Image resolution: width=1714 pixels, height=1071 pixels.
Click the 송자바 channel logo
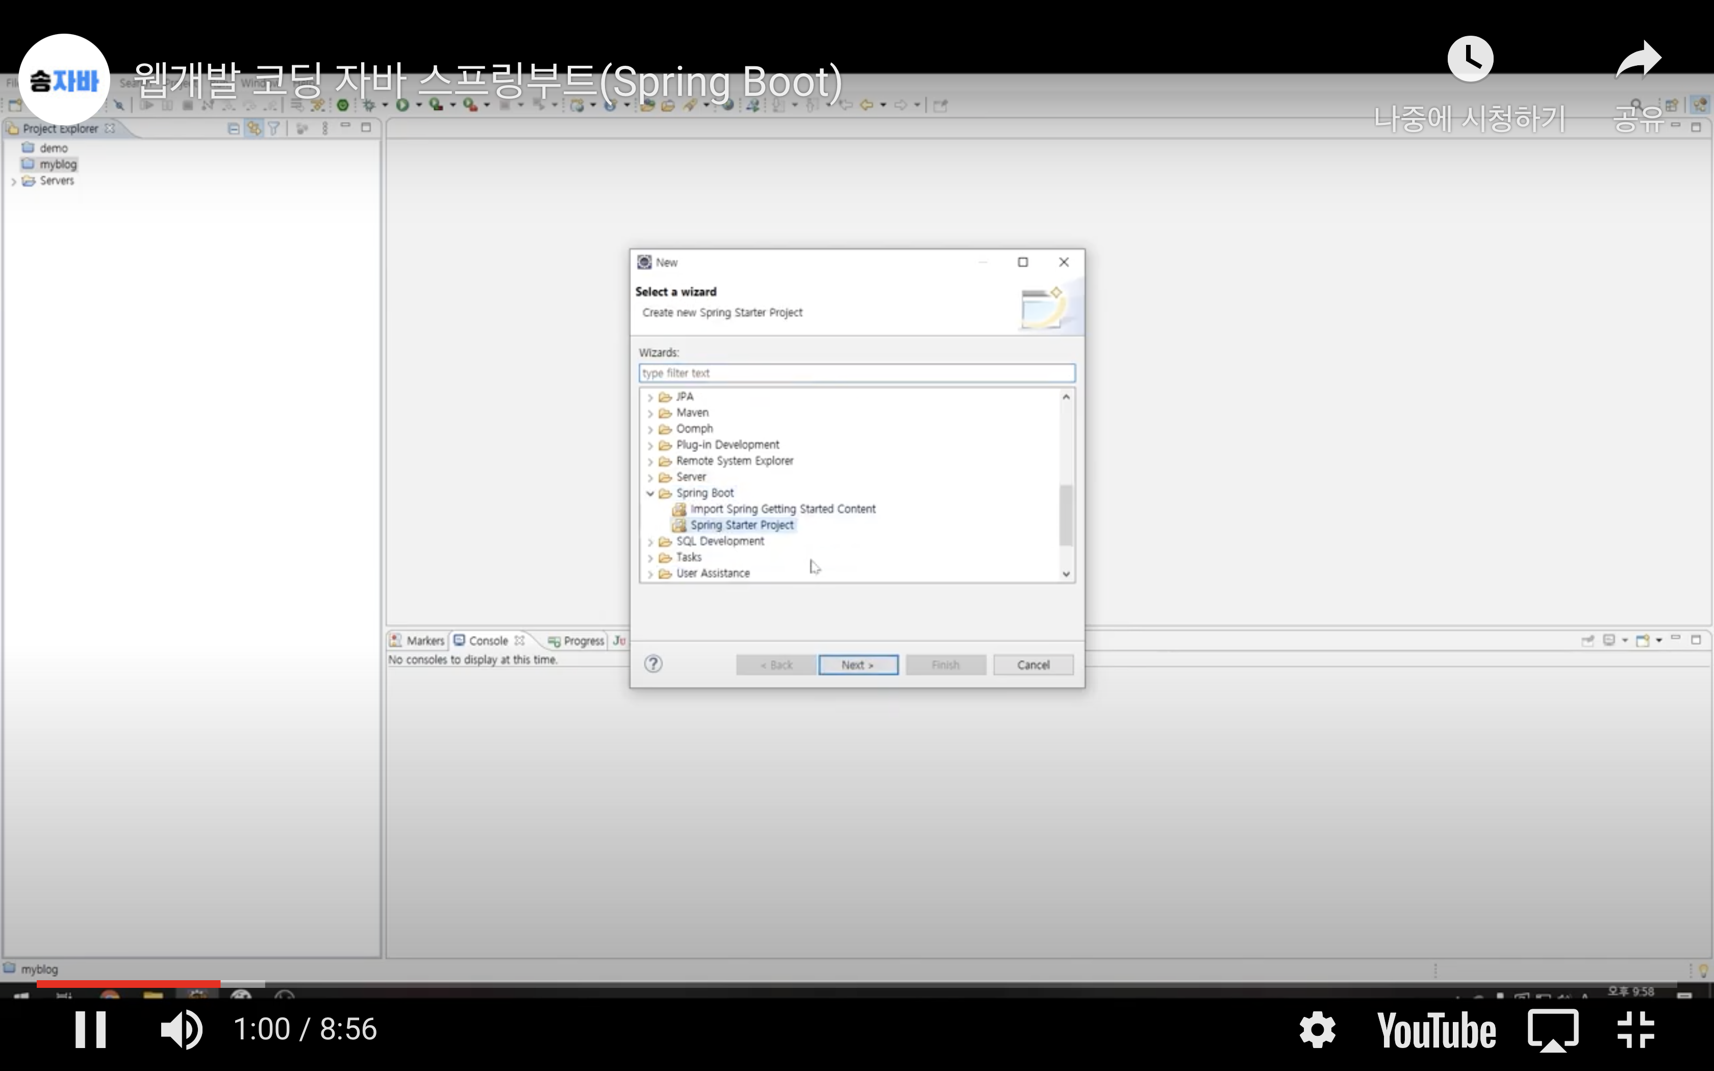[64, 80]
